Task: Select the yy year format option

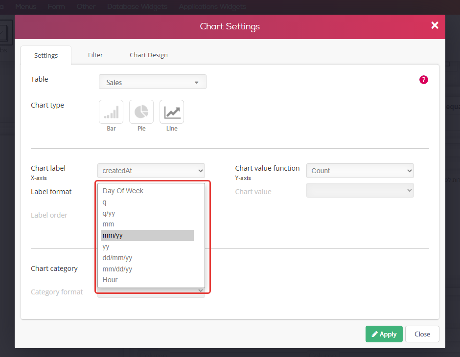Action: (x=147, y=246)
